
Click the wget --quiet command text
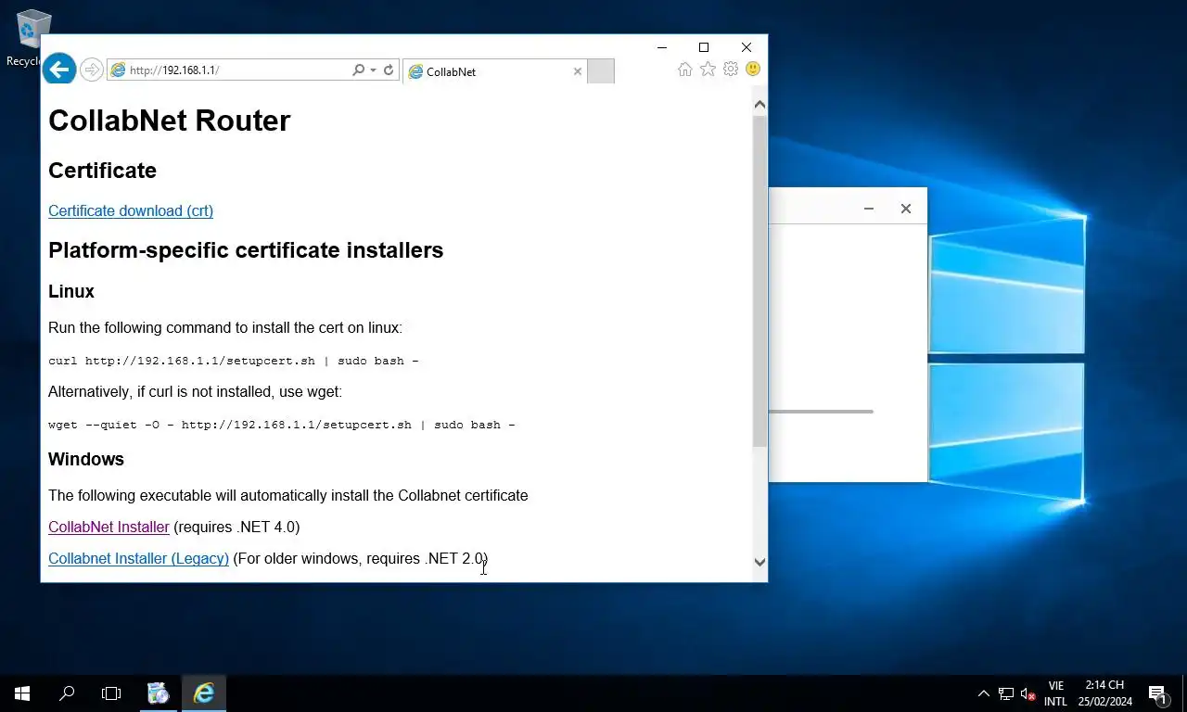coord(282,425)
